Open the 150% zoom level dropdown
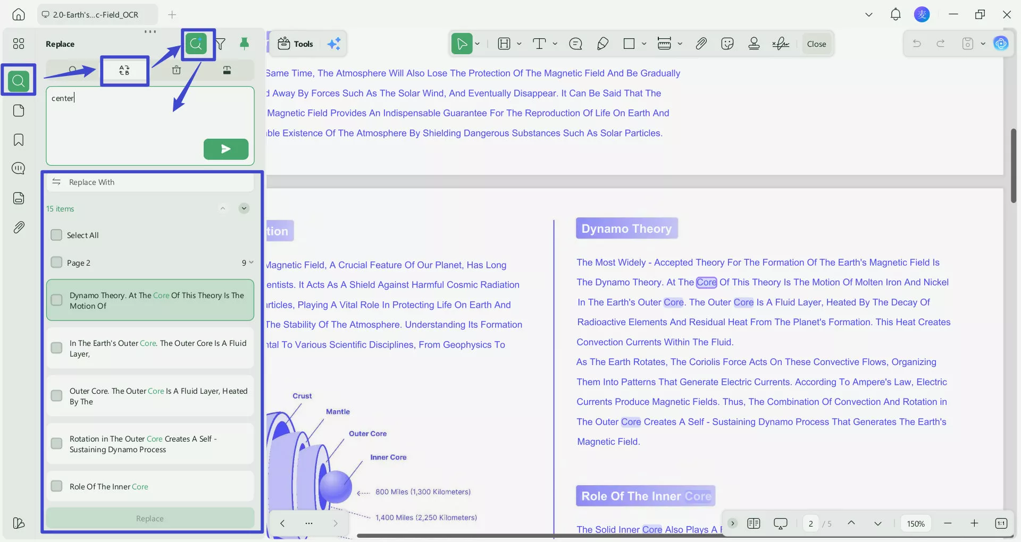The image size is (1021, 542). click(915, 523)
